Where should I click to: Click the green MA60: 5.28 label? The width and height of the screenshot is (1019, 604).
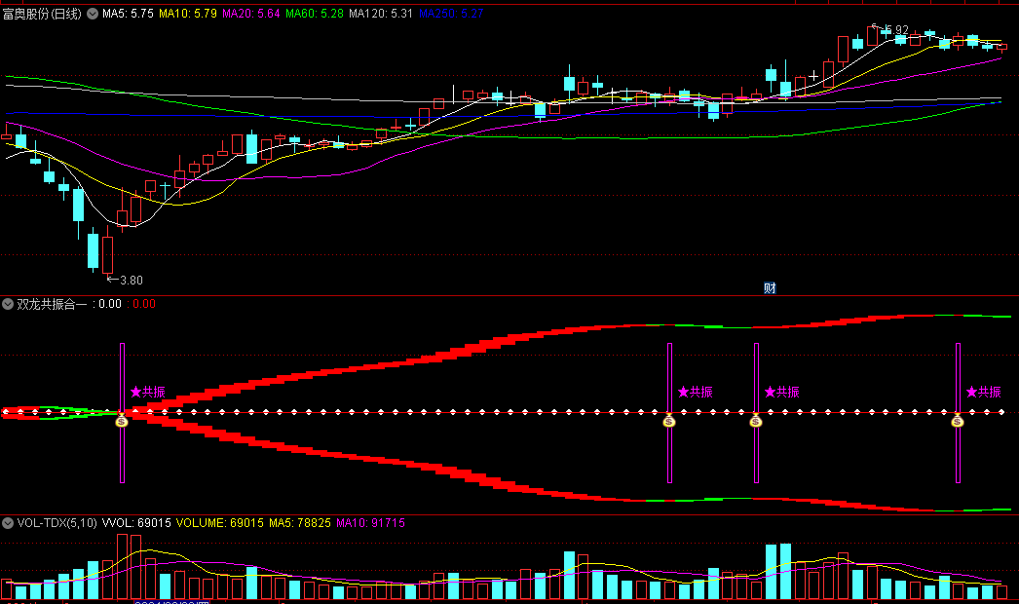[315, 14]
